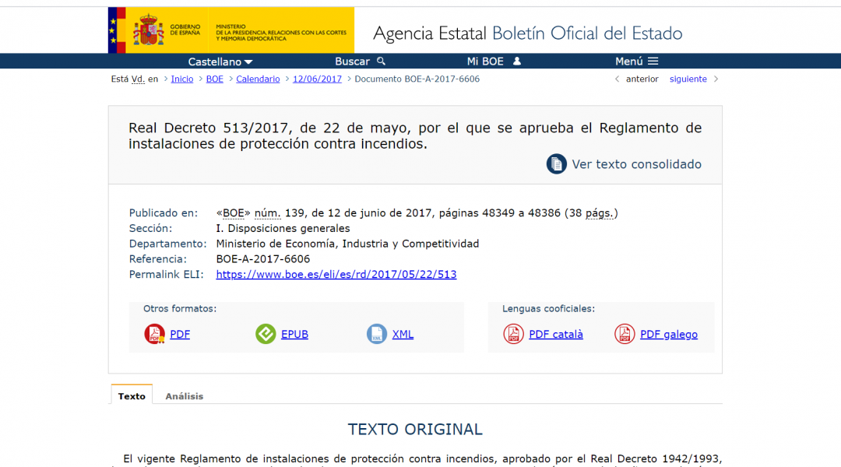Click the «BOE» abbreviation in Publicado en

234,212
